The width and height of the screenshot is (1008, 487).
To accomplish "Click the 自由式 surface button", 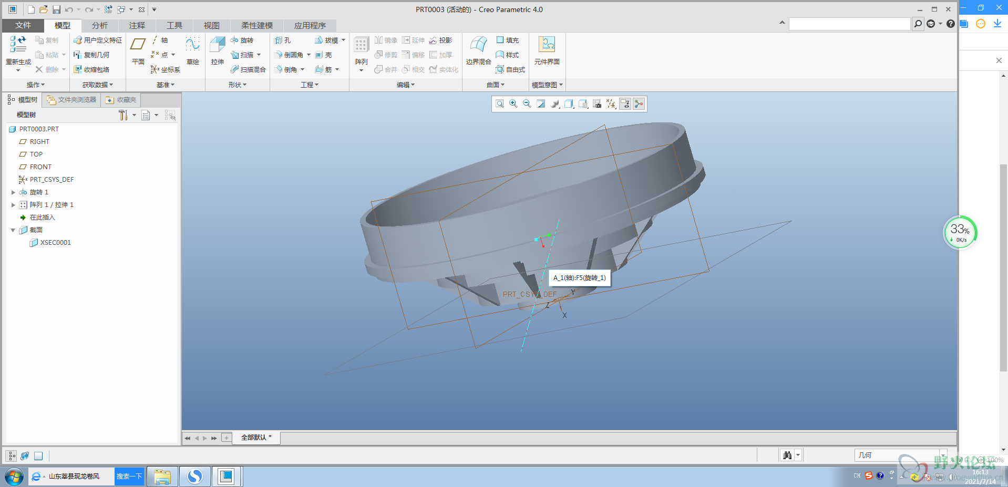I will click(511, 69).
